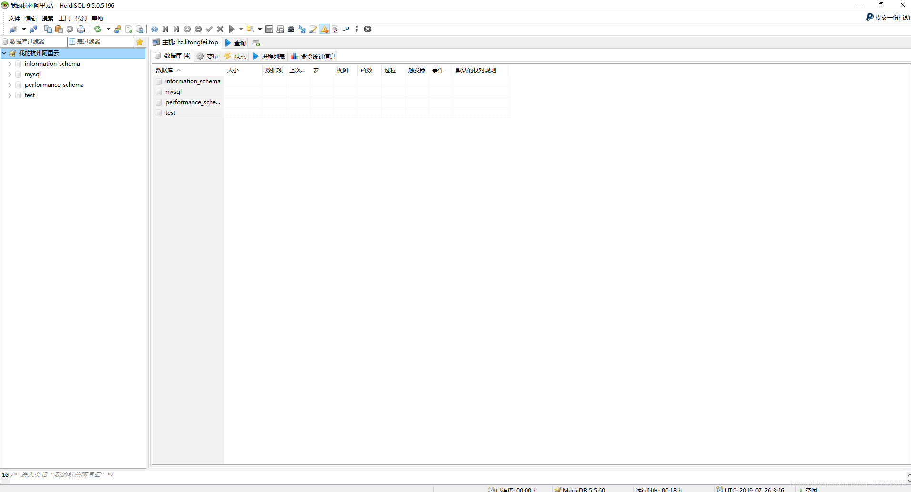Click the black cancel running query icon
The width and height of the screenshot is (911, 492).
tap(368, 29)
